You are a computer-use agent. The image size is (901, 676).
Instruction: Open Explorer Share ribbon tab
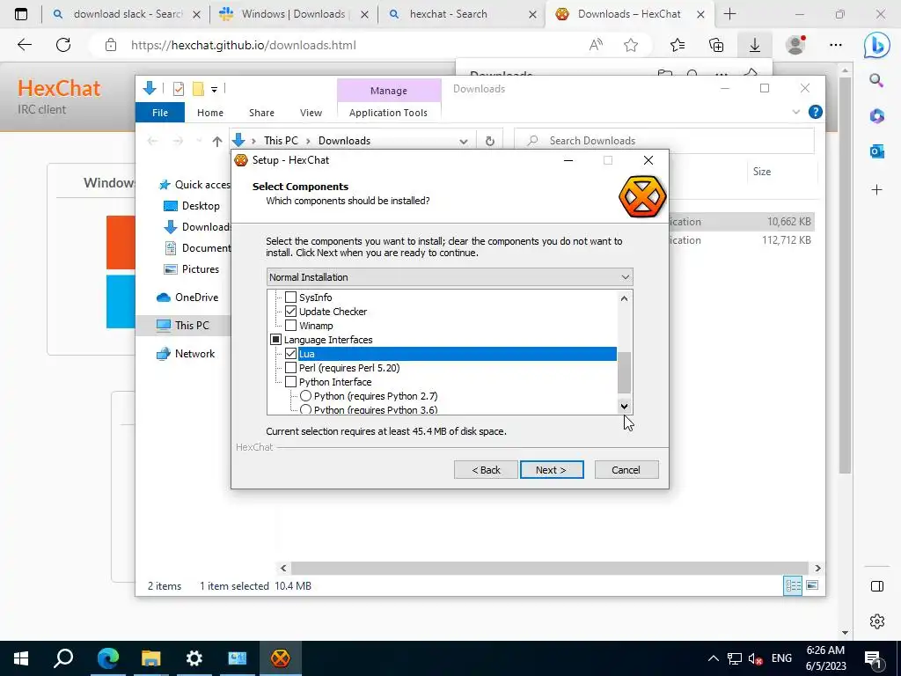click(261, 113)
